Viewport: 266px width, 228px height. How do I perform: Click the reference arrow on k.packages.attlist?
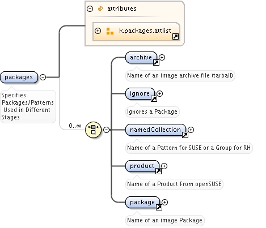[176, 36]
